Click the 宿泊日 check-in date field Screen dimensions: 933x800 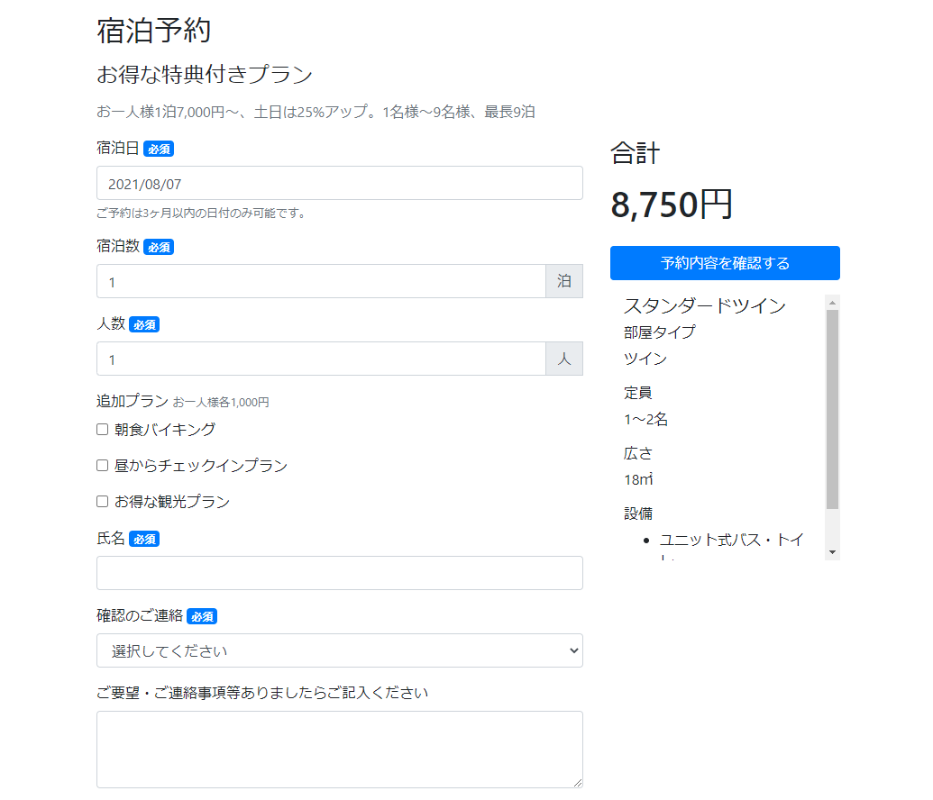pos(339,183)
